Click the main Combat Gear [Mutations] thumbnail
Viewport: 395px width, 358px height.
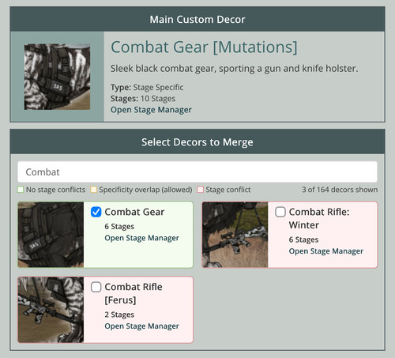[57, 77]
